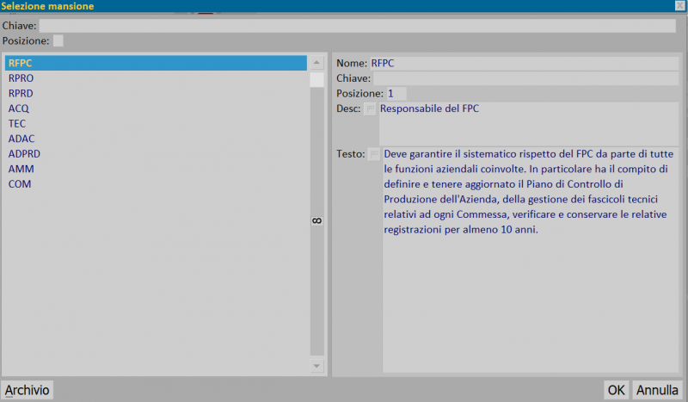Click the flag icon beside Testo
Viewport: 688px width, 402px height.
tap(374, 154)
